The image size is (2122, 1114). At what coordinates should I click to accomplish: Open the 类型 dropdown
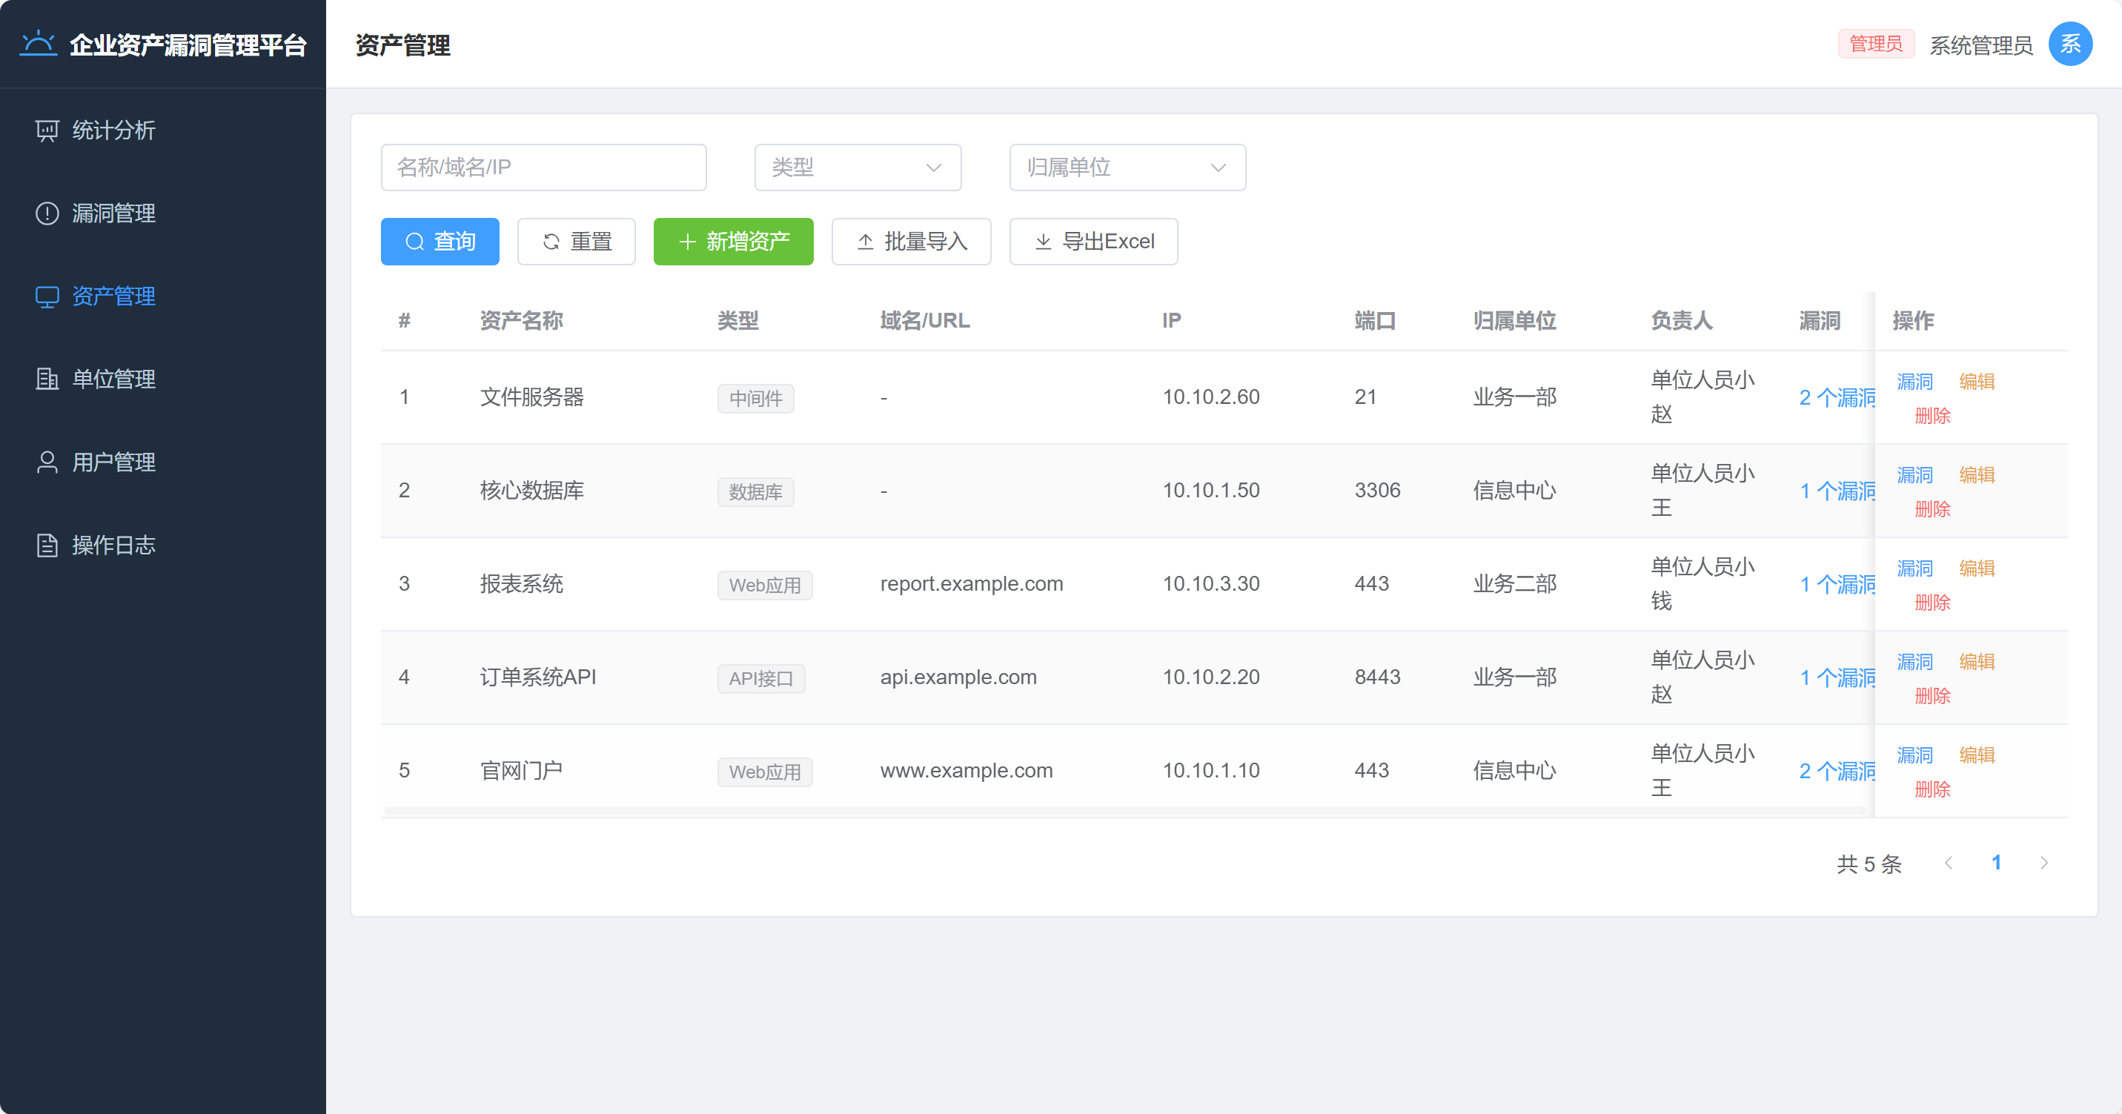click(x=858, y=168)
